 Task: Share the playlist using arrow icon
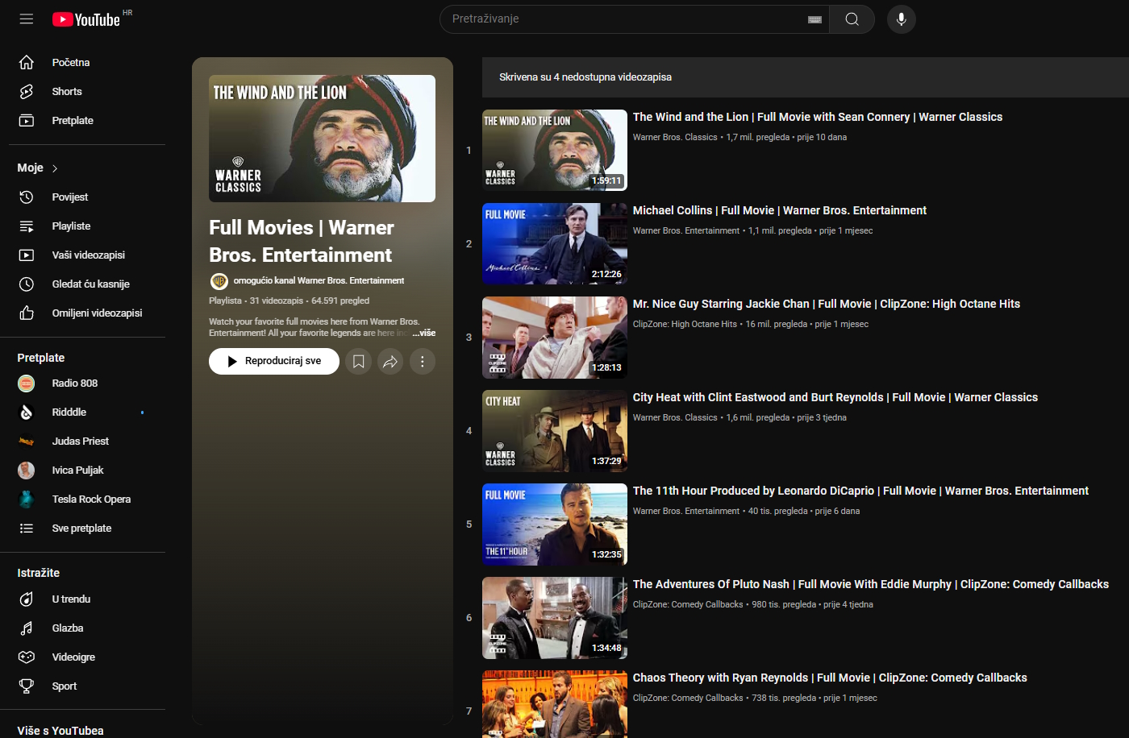[390, 362]
